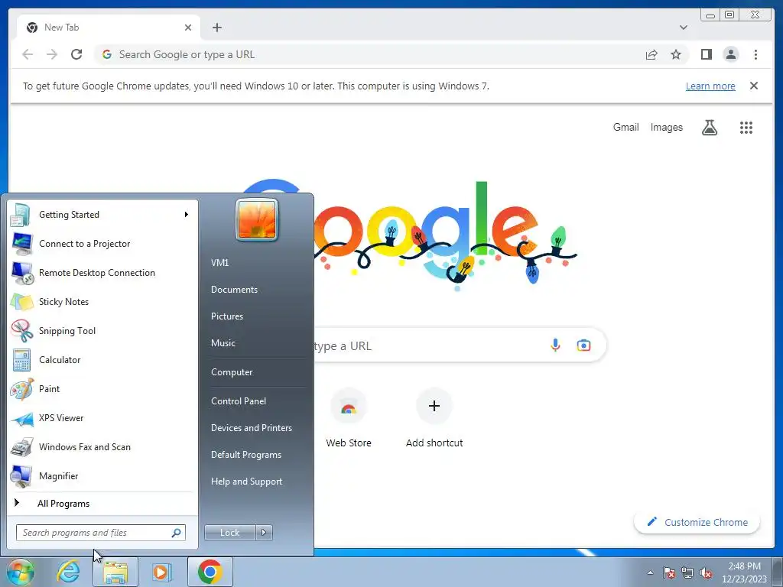
Task: Open Web Store shortcut
Action: coord(349,418)
